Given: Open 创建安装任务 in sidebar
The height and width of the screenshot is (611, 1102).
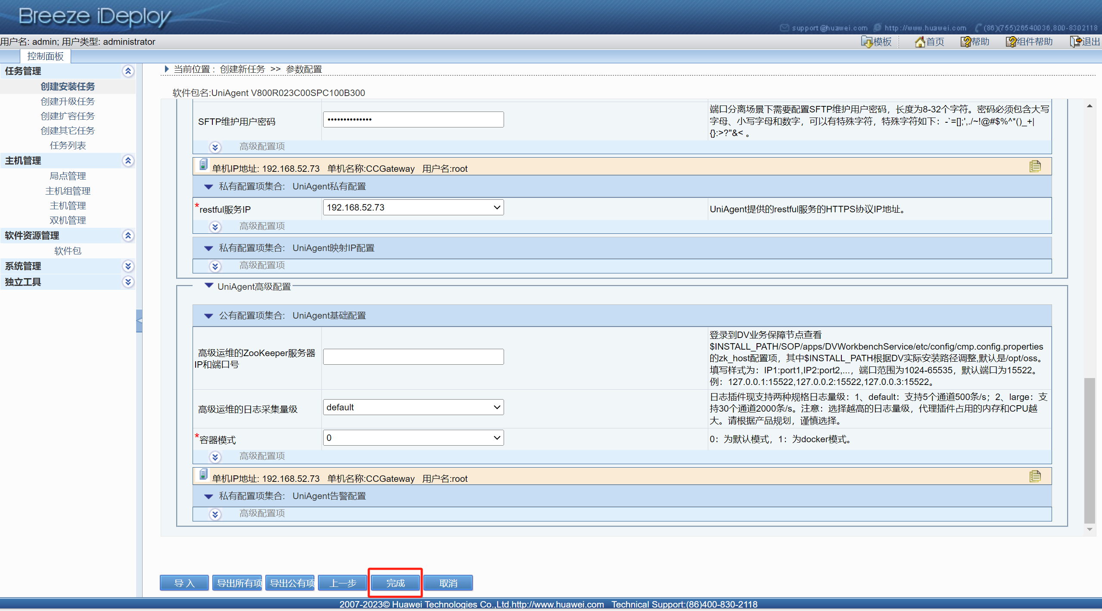Looking at the screenshot, I should pyautogui.click(x=68, y=87).
